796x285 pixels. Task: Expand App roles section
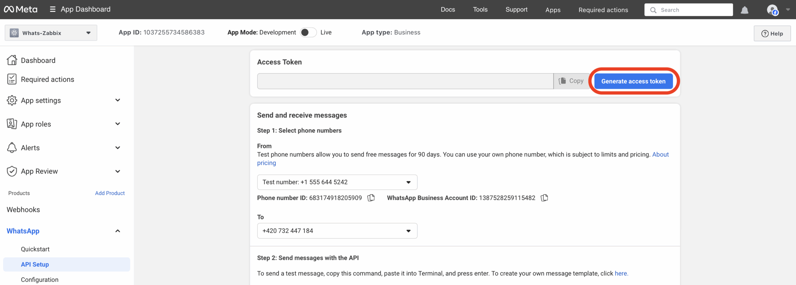118,124
